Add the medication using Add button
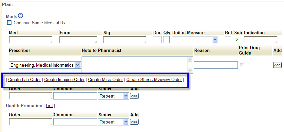The height and width of the screenshot is (132, 284). click(x=277, y=65)
